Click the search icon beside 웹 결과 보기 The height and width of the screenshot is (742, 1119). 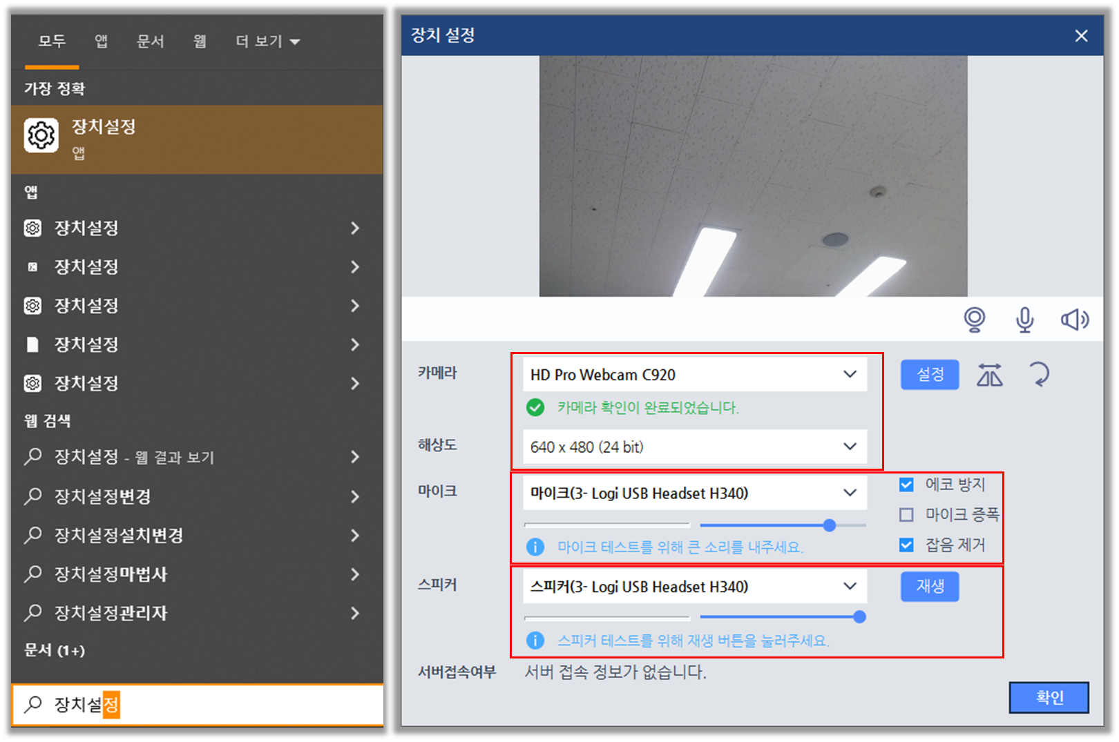pyautogui.click(x=32, y=456)
